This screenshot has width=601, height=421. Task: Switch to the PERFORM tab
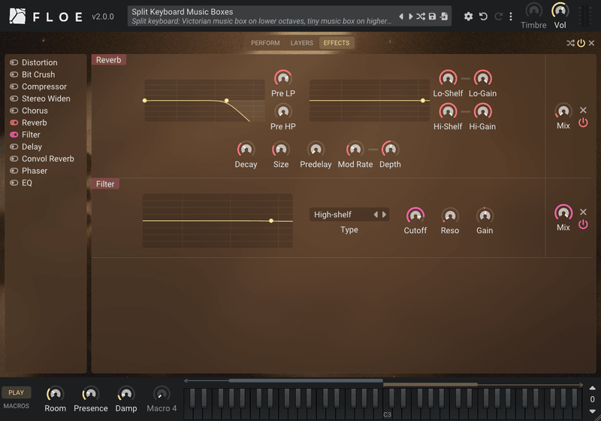(265, 43)
